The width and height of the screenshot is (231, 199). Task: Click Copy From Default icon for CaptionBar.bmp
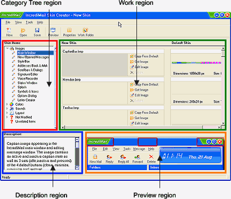[x=132, y=56]
